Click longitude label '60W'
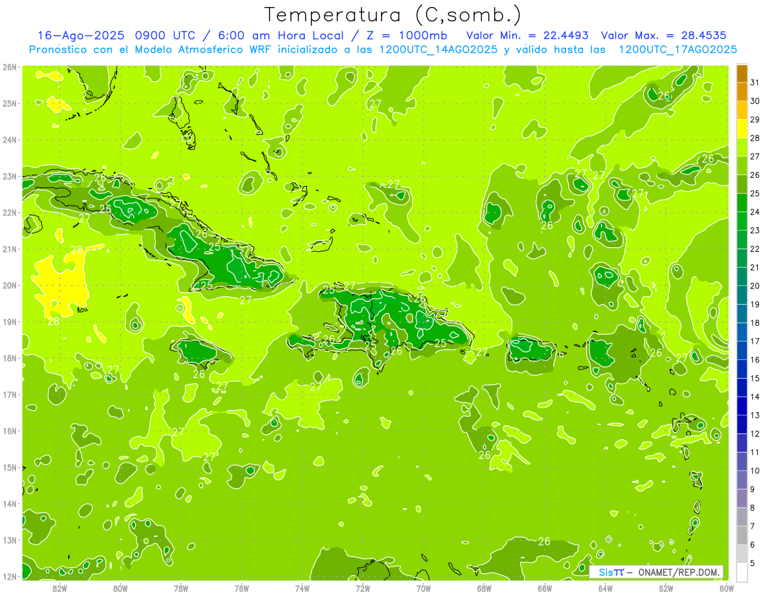 click(x=727, y=588)
